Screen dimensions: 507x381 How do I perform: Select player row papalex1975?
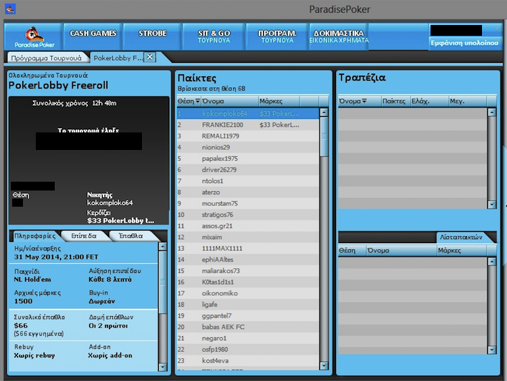(247, 158)
